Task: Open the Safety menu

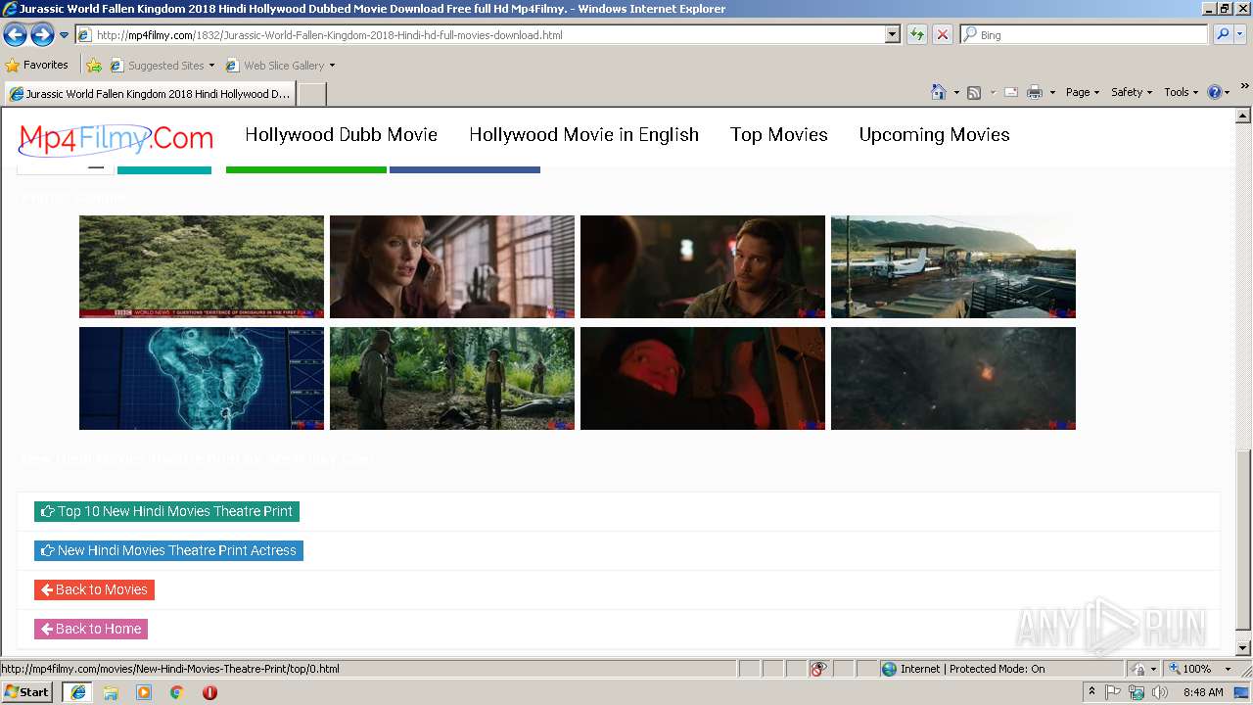Action: tap(1132, 92)
